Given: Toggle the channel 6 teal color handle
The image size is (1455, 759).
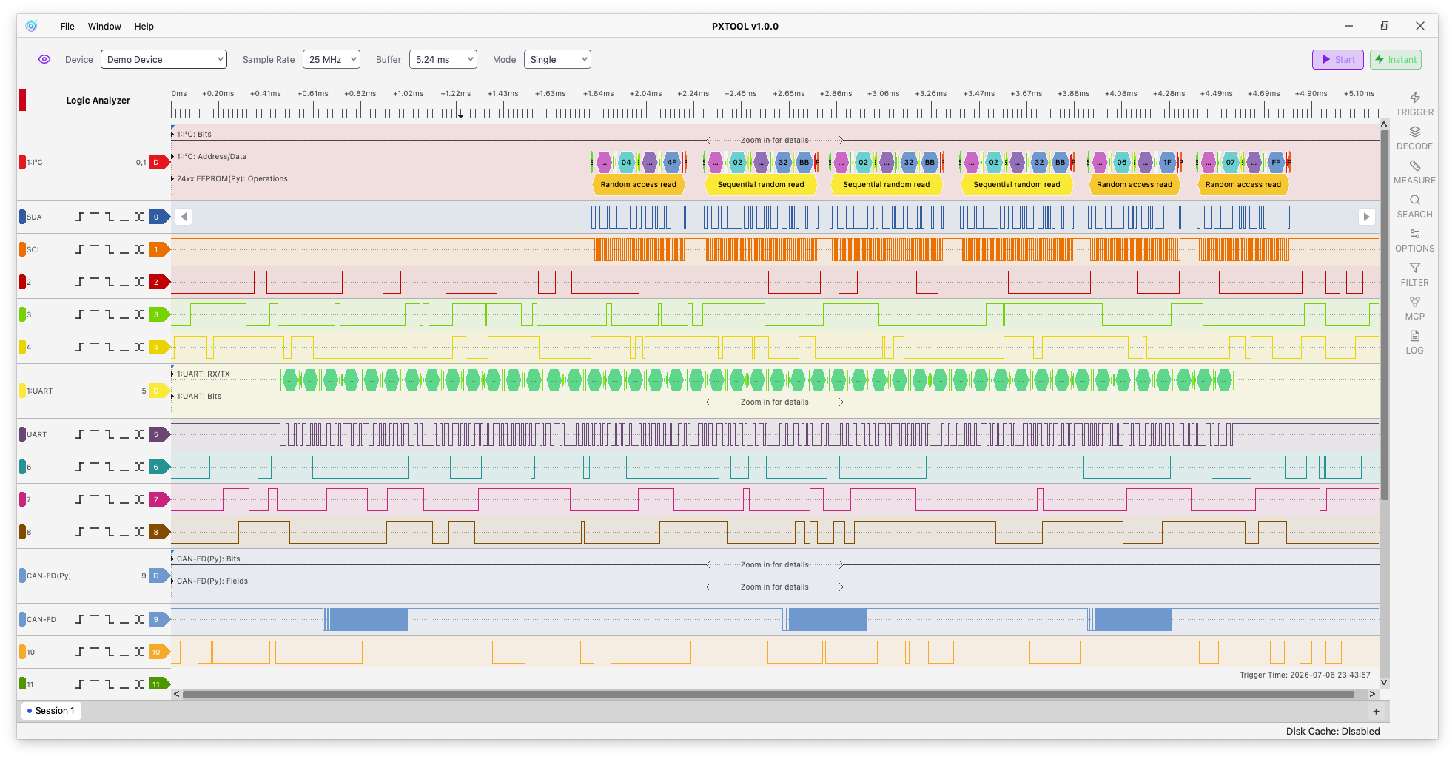Looking at the screenshot, I should click(x=22, y=467).
